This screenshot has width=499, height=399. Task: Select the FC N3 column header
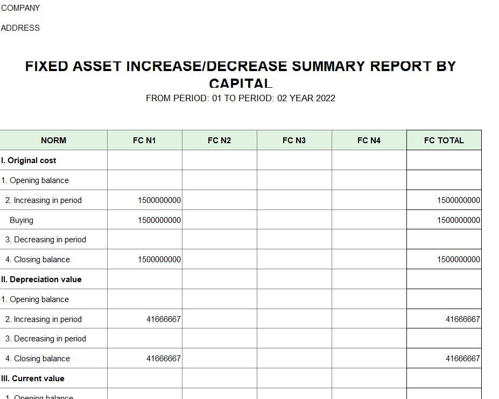click(294, 141)
